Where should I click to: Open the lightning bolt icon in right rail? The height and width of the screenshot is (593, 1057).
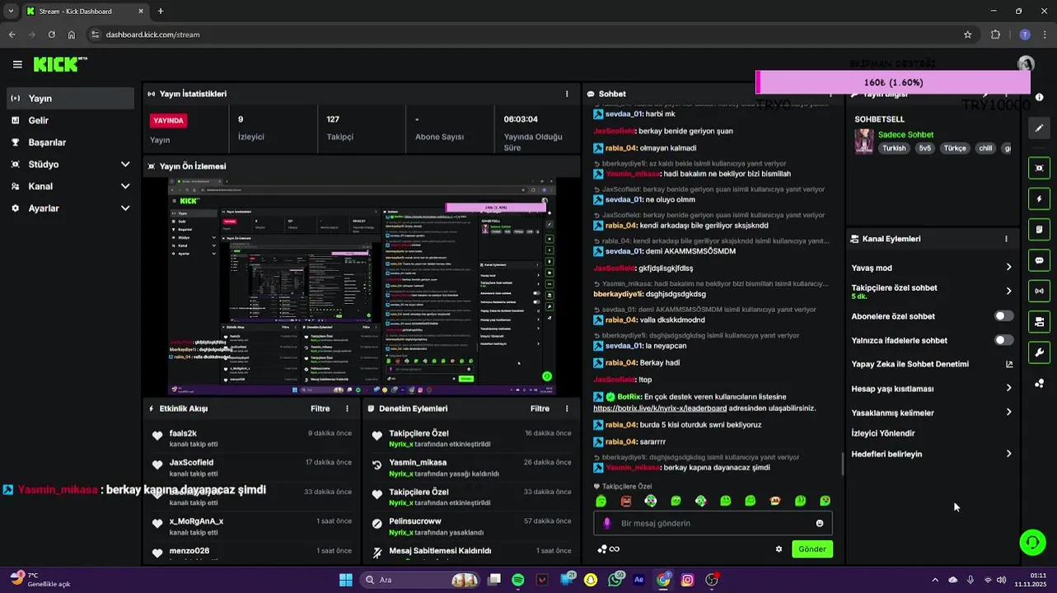pyautogui.click(x=1039, y=199)
